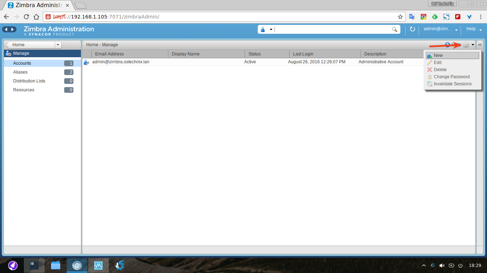Open the file manager from taskbar
The image size is (487, 273).
(56, 265)
